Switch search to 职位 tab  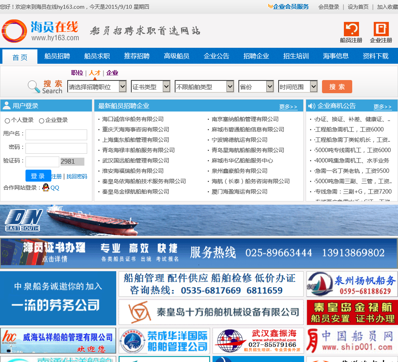point(77,73)
